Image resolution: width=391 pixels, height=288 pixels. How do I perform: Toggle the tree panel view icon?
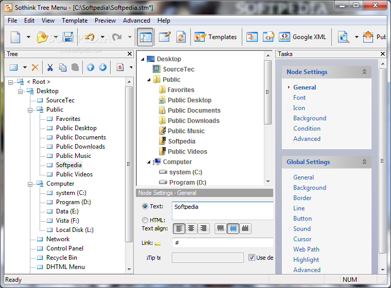pyautogui.click(x=146, y=37)
